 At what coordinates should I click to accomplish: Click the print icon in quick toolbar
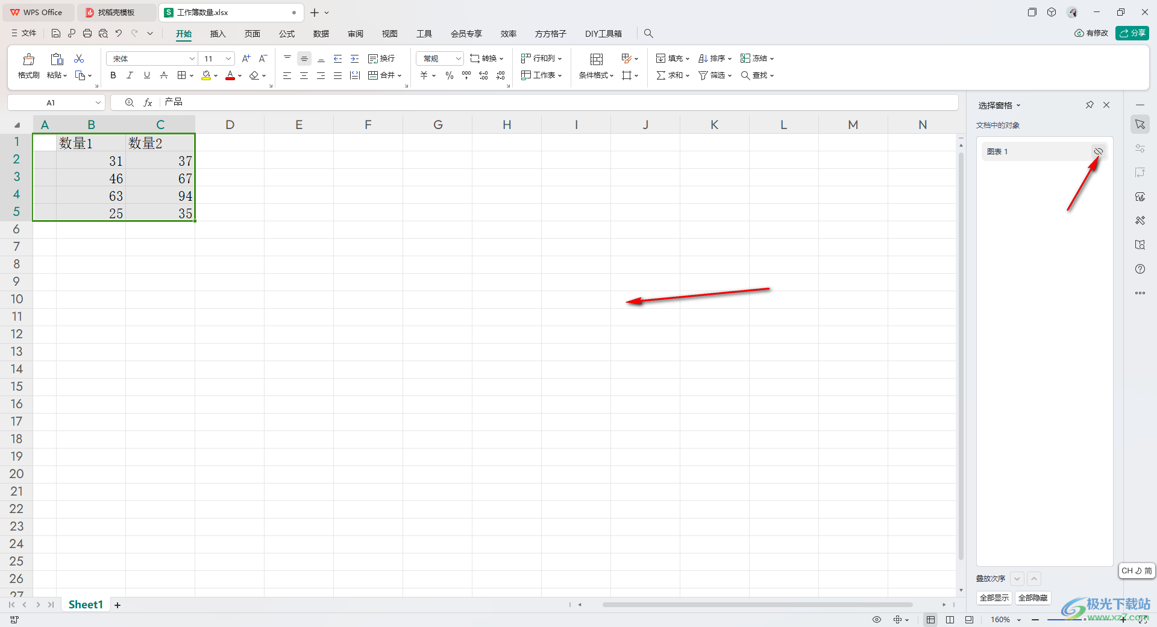tap(87, 33)
